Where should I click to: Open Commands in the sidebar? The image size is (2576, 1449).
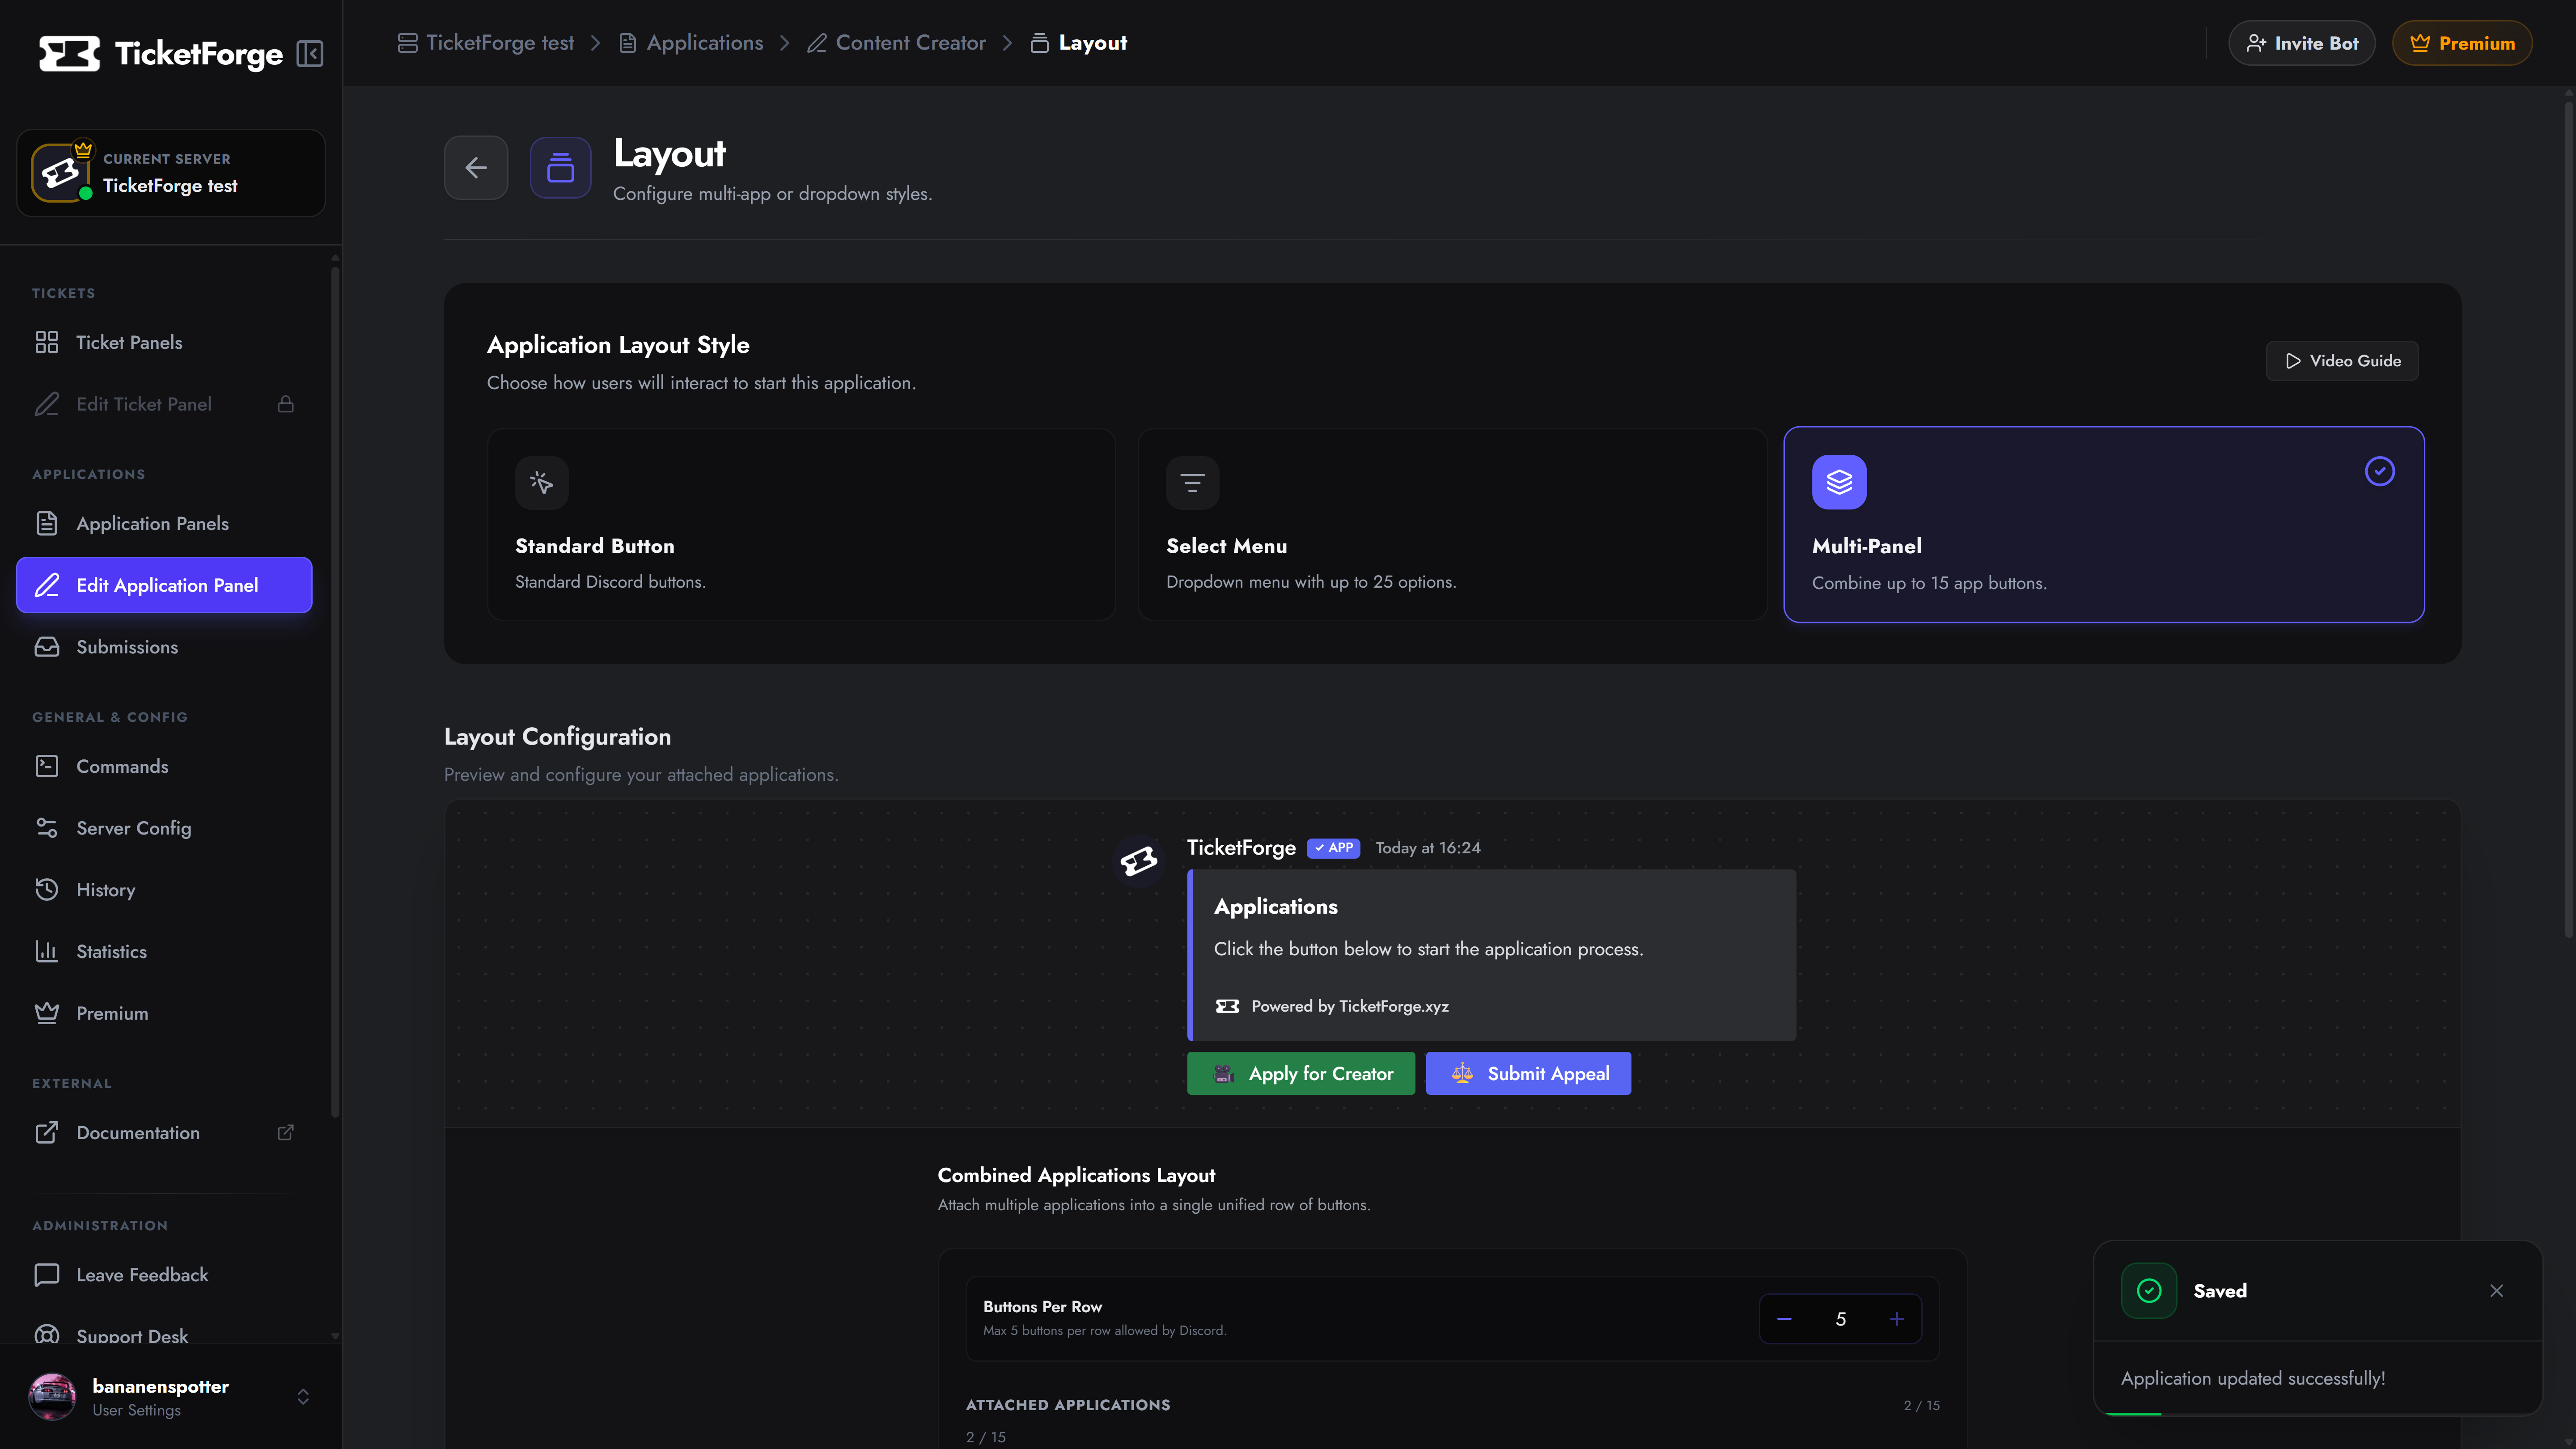(x=164, y=766)
